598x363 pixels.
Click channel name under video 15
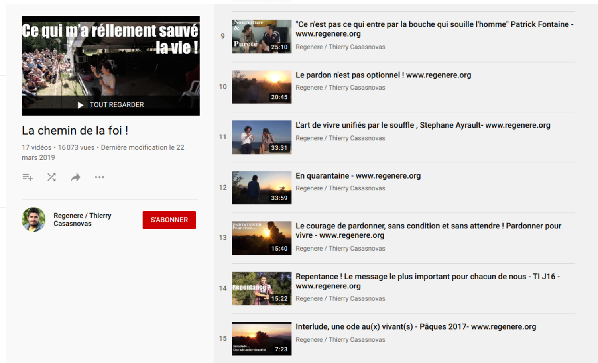click(x=340, y=340)
